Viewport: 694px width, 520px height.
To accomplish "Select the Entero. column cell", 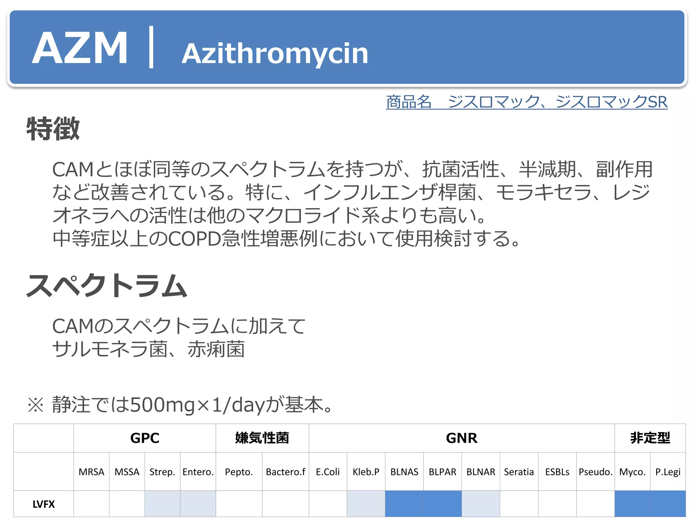I will (x=198, y=472).
